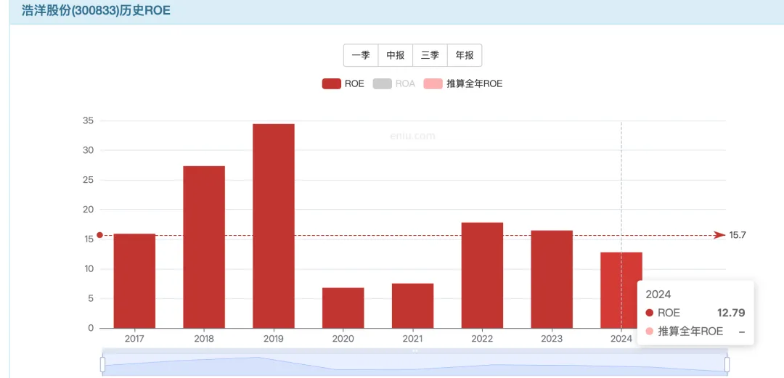This screenshot has width=784, height=378.
Task: Switch to the 一季 report tab
Action: (361, 55)
